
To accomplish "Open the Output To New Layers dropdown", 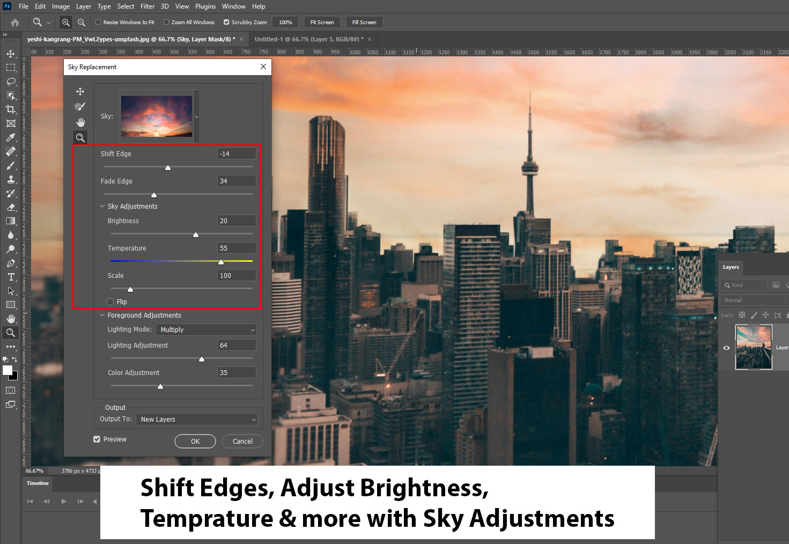I will point(197,420).
